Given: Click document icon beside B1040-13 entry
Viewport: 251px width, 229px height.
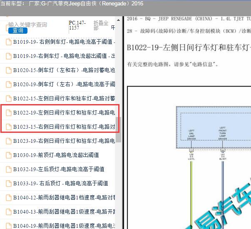Looking at the screenshot, I should point(9,212).
